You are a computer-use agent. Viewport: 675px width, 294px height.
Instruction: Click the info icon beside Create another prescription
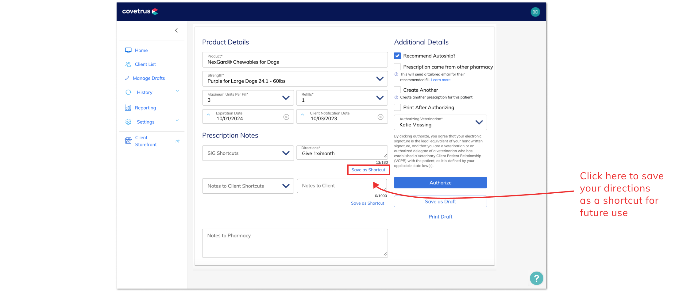396,97
